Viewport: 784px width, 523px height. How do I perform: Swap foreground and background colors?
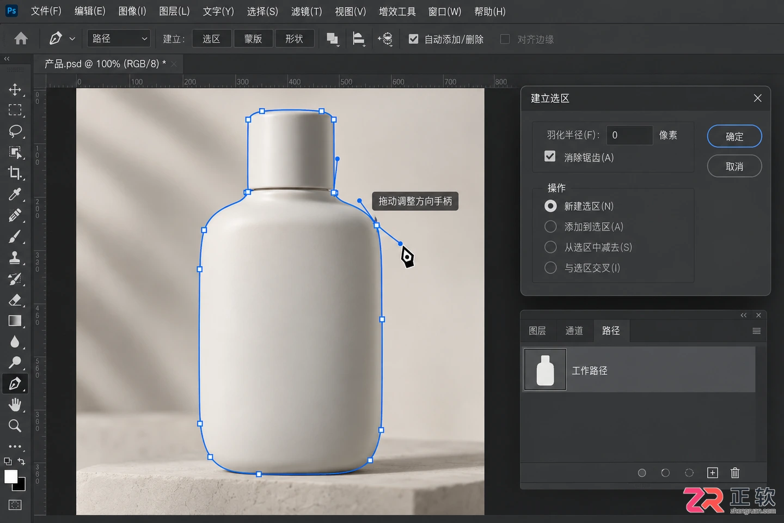tap(21, 461)
